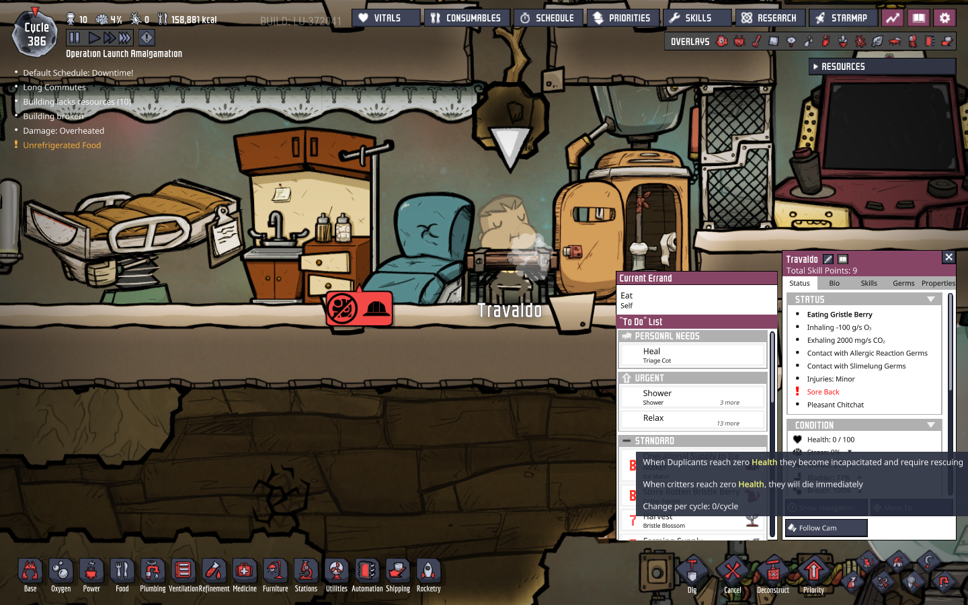Click the Follow Cam button

point(826,528)
